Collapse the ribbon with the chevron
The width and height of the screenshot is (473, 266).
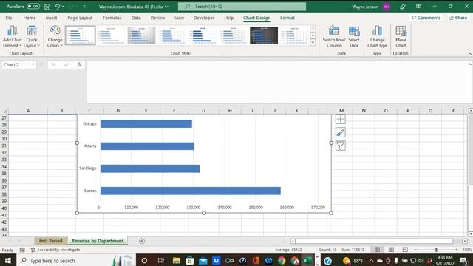coord(470,54)
